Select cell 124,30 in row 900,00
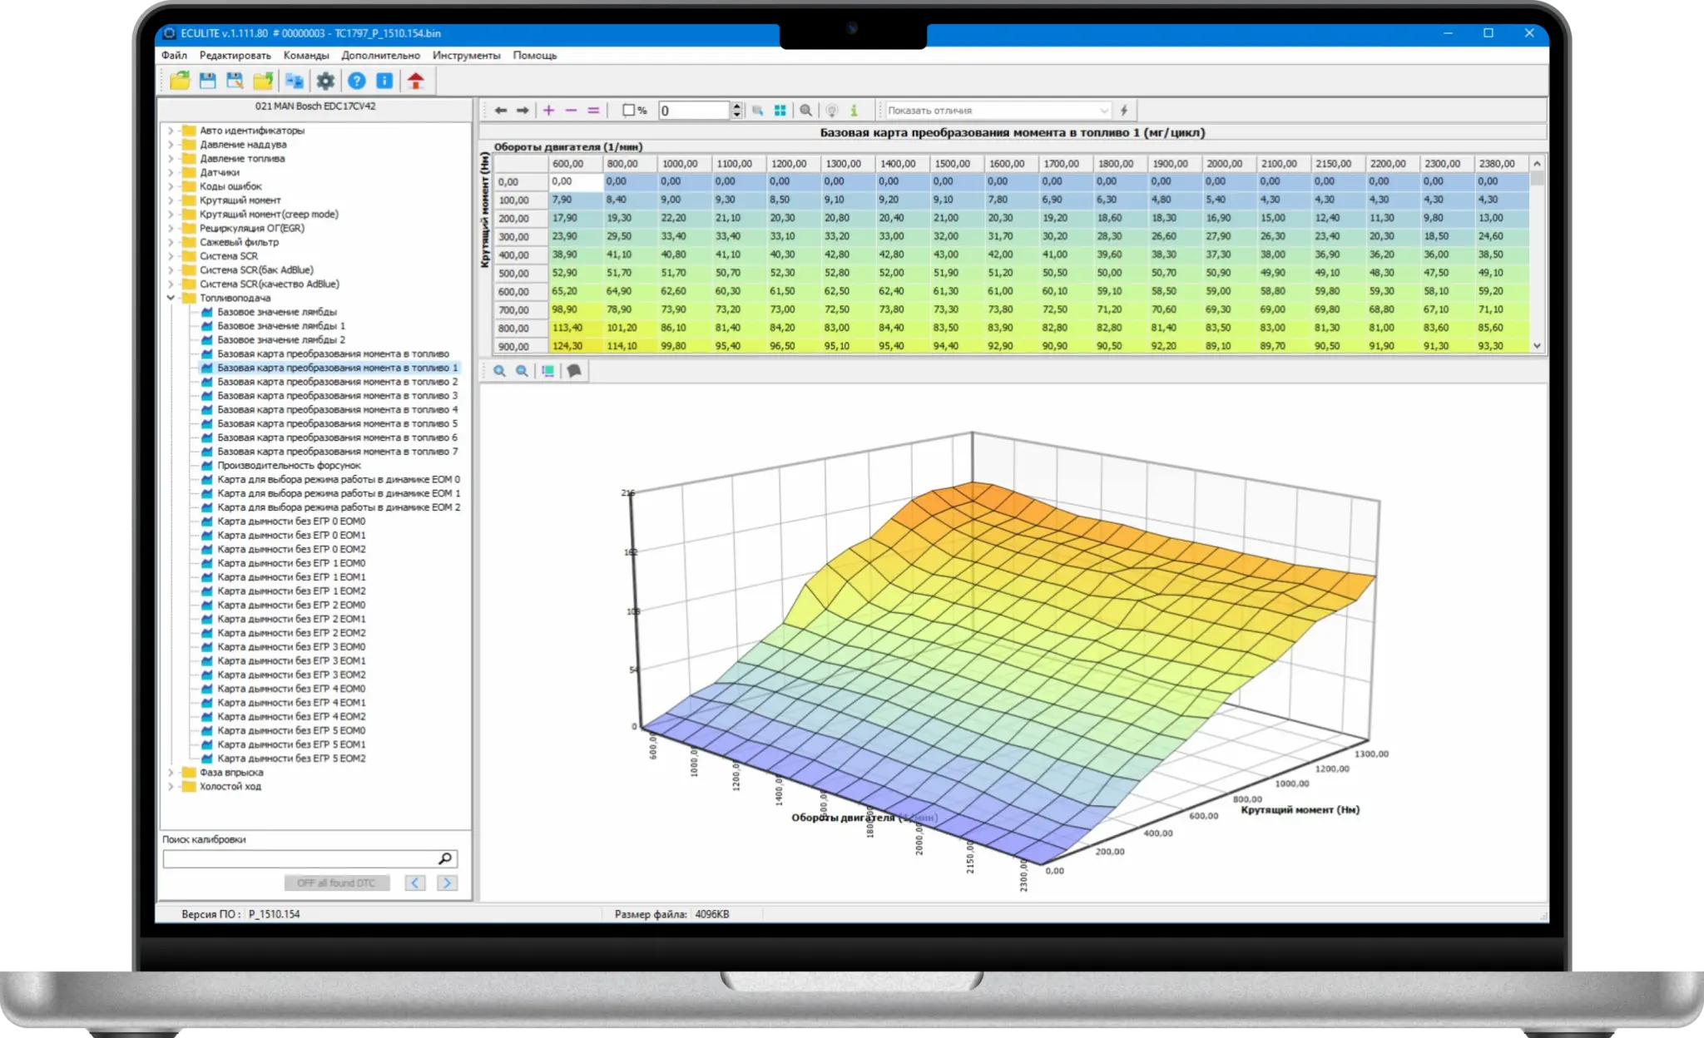Image resolution: width=1704 pixels, height=1038 pixels. 576,346
